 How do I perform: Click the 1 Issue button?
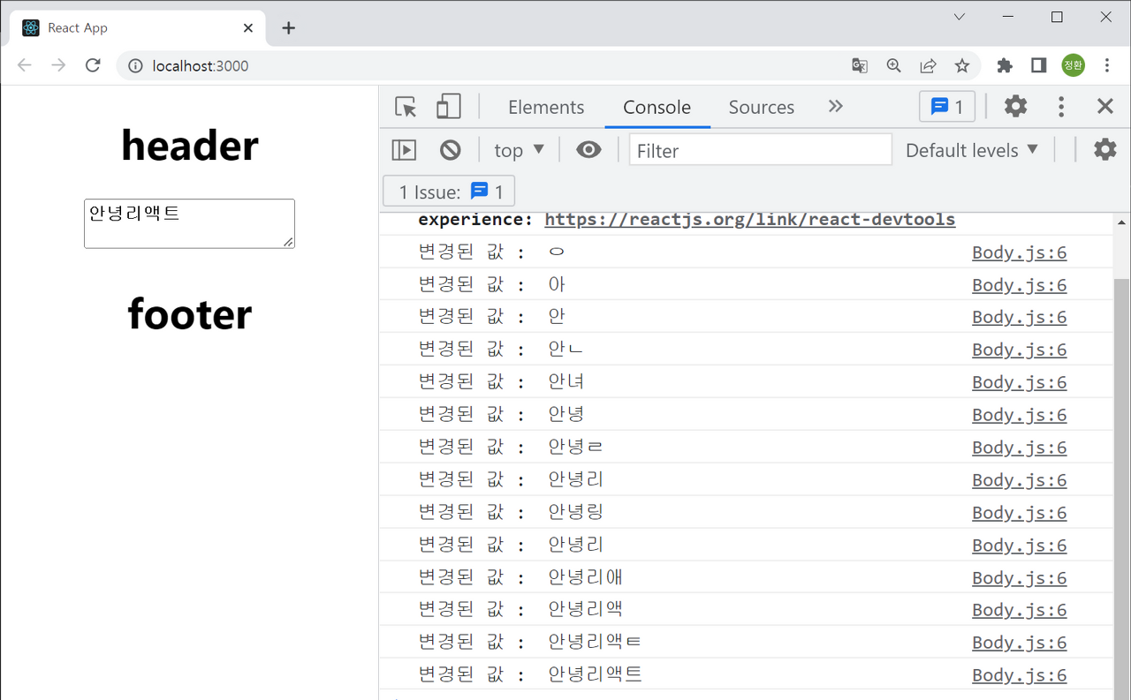449,192
